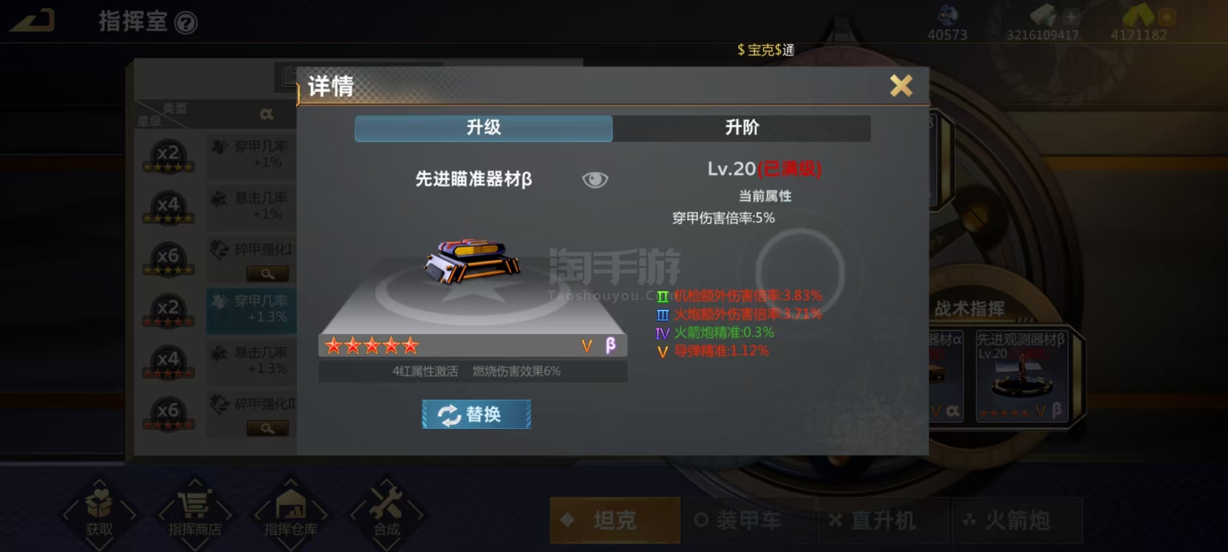
Task: Select the 升级 tab
Action: tap(484, 128)
